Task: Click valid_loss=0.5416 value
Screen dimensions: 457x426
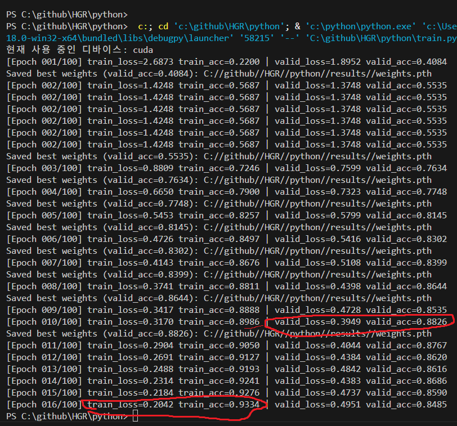Action: 317,239
